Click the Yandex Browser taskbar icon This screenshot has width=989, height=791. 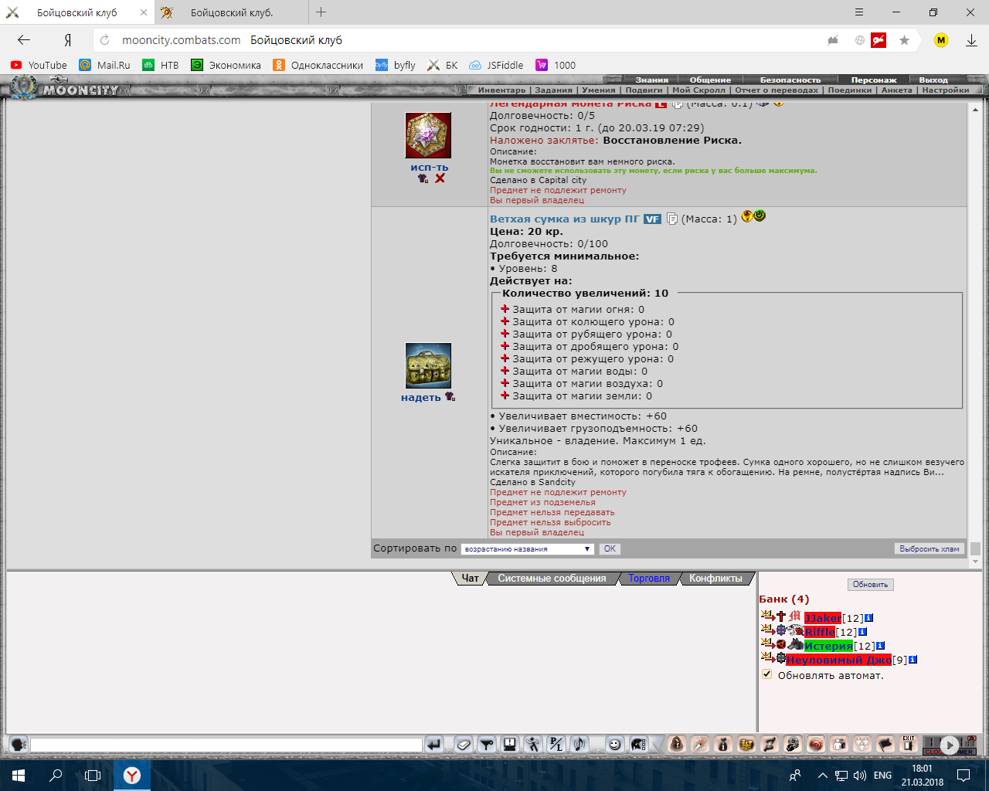(x=132, y=776)
